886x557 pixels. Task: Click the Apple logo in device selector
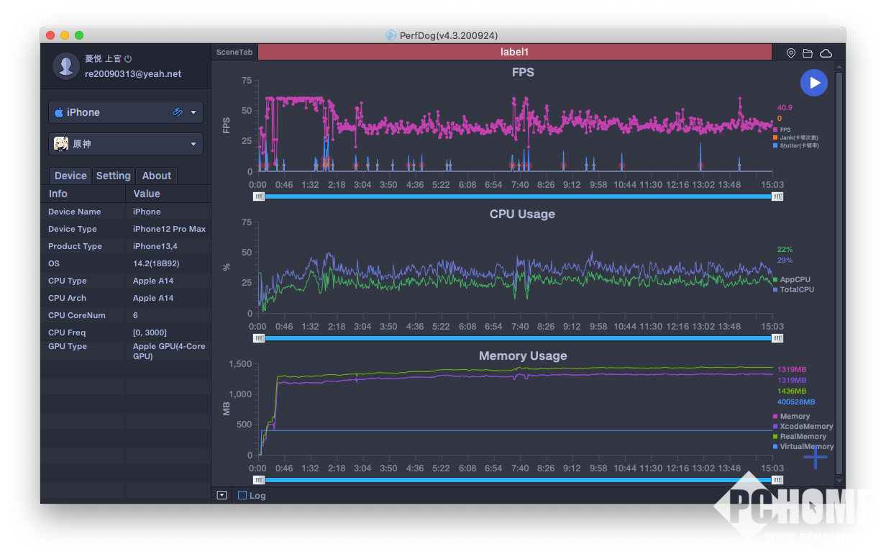(x=59, y=112)
